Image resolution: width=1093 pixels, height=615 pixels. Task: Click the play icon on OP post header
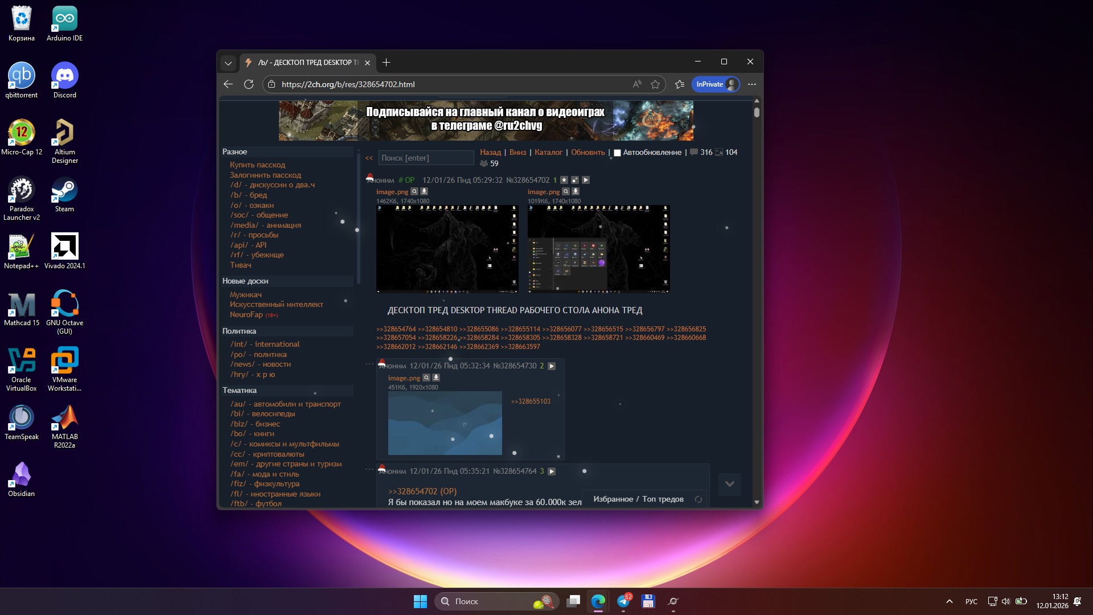(586, 180)
